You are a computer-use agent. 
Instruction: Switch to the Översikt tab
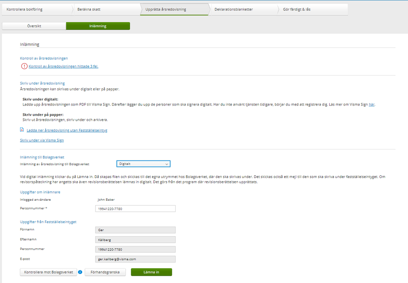click(x=34, y=26)
